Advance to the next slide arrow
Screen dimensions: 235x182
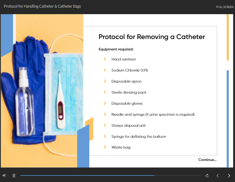pos(229,175)
